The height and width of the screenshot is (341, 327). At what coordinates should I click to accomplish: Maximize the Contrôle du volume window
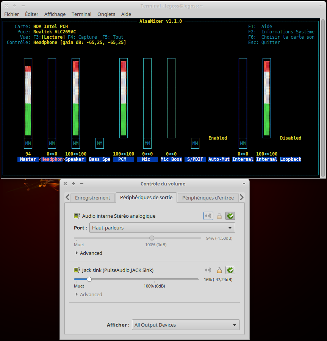[x=74, y=184]
